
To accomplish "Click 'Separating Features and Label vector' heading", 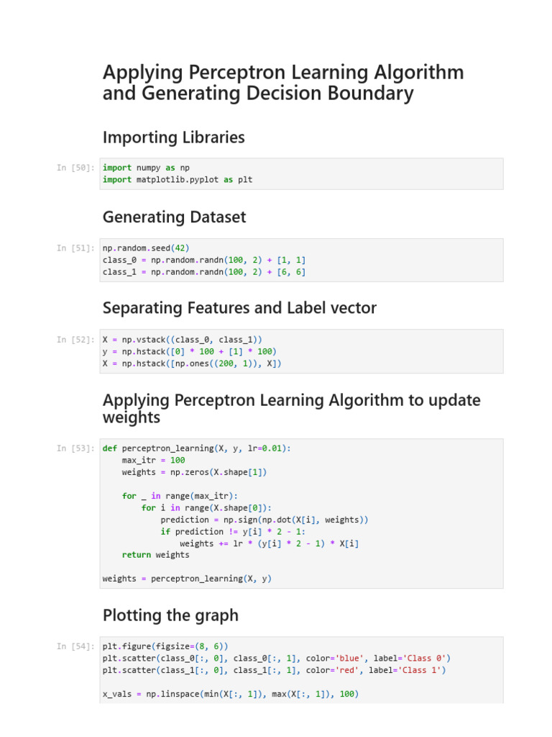I will [x=239, y=308].
